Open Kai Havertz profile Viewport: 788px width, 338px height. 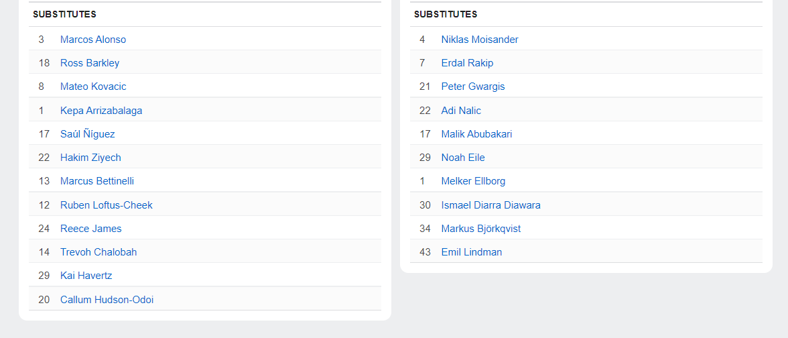click(86, 276)
